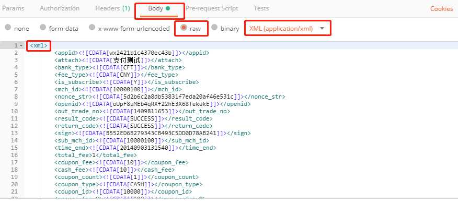Open the Cookies link
Viewport: 458px width, 204px height.
pos(441,9)
